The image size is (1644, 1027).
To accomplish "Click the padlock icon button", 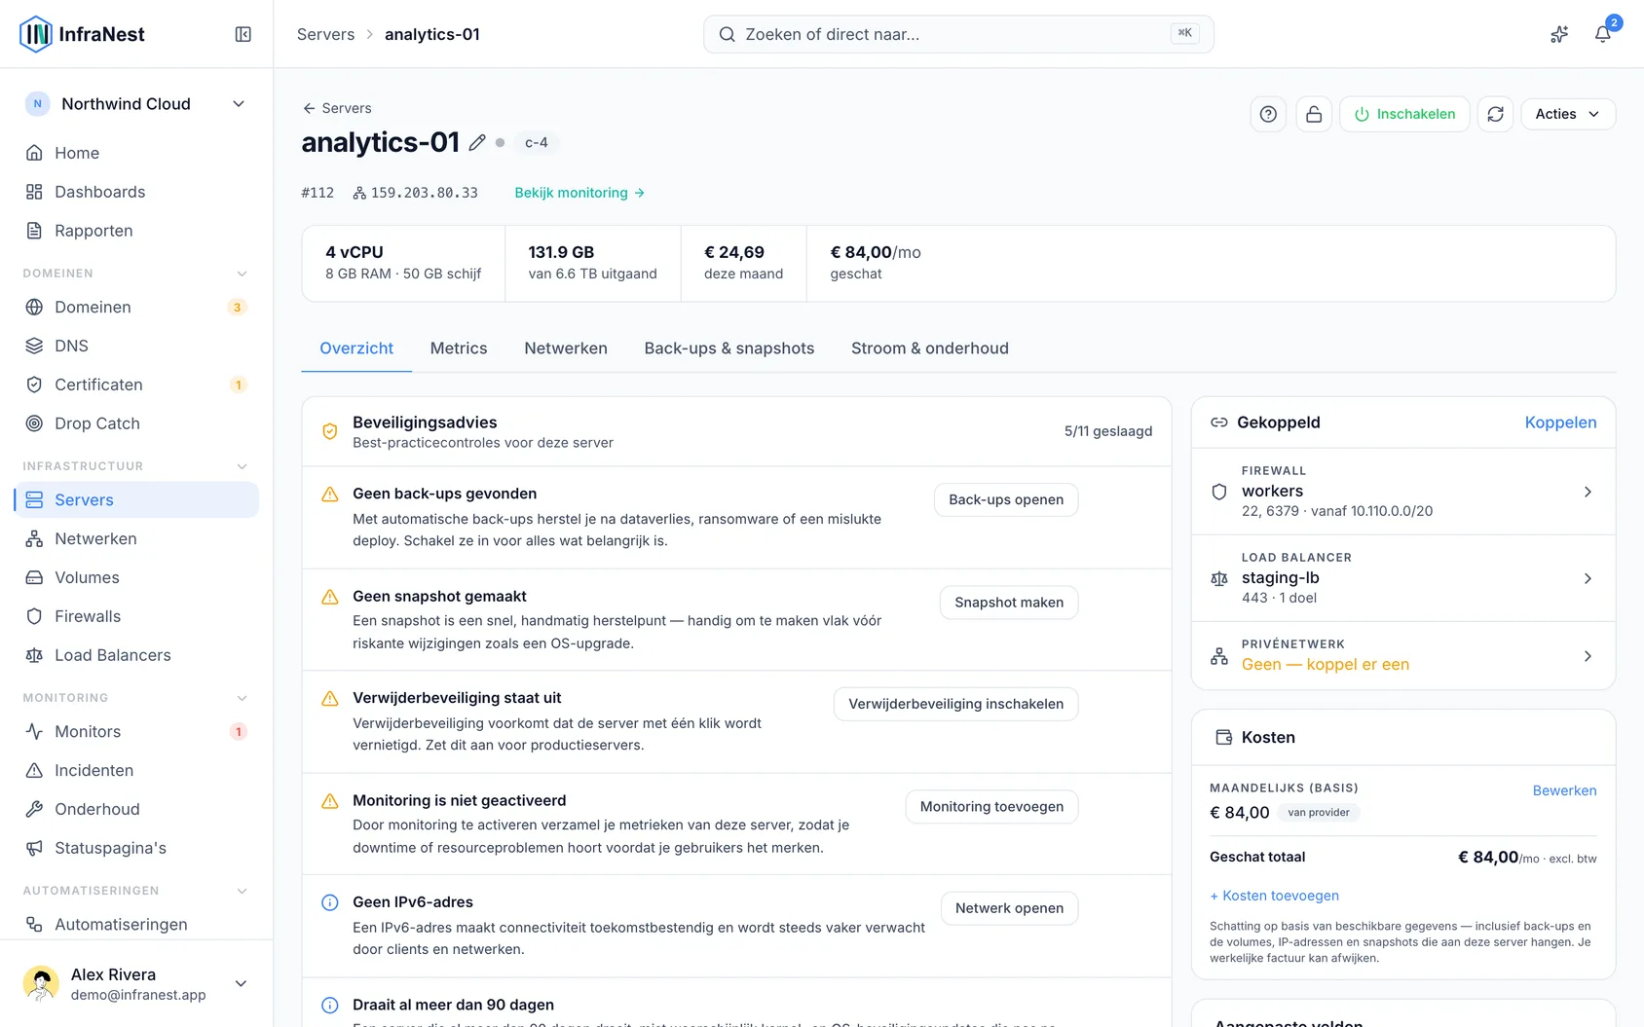I will (1314, 114).
